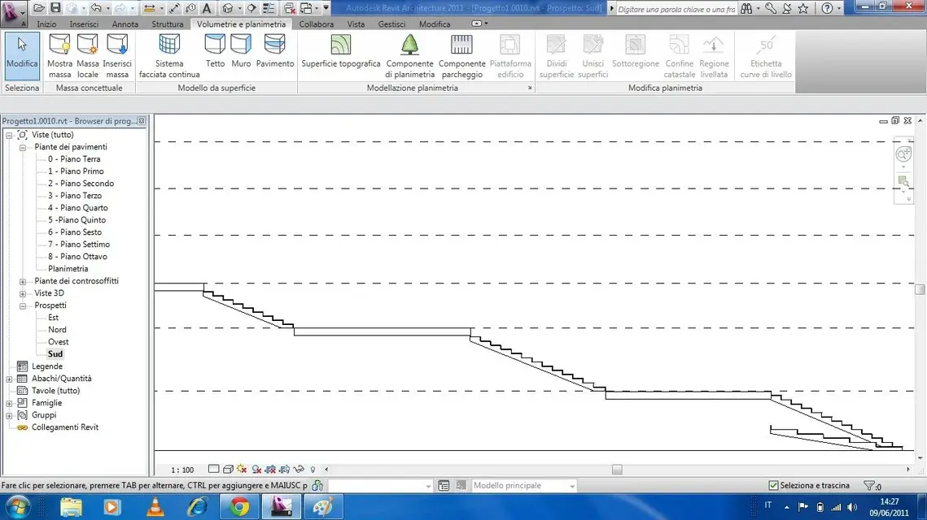Choose the Massa locale tool
Image resolution: width=927 pixels, height=520 pixels.
pos(88,56)
